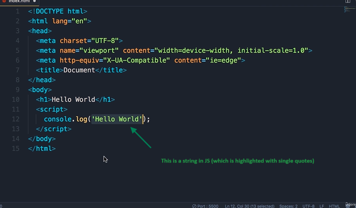Click the Port : 5500 live server status

[x=206, y=206]
